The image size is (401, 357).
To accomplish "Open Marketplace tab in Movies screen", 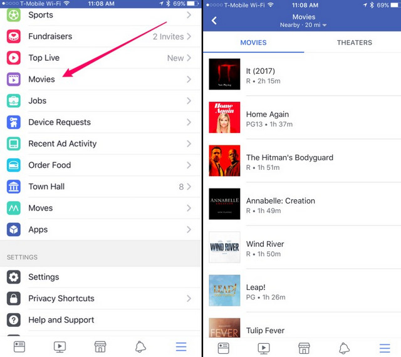I will (x=304, y=348).
